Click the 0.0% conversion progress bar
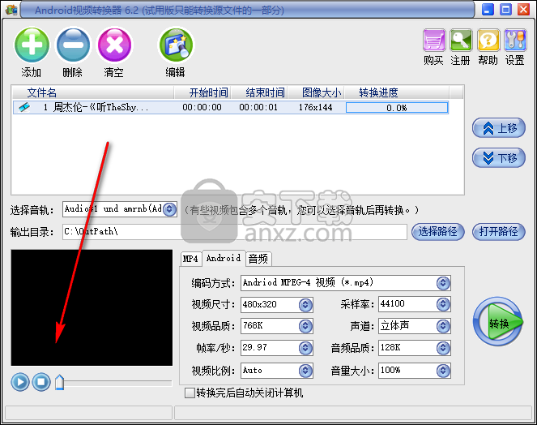 (x=397, y=108)
